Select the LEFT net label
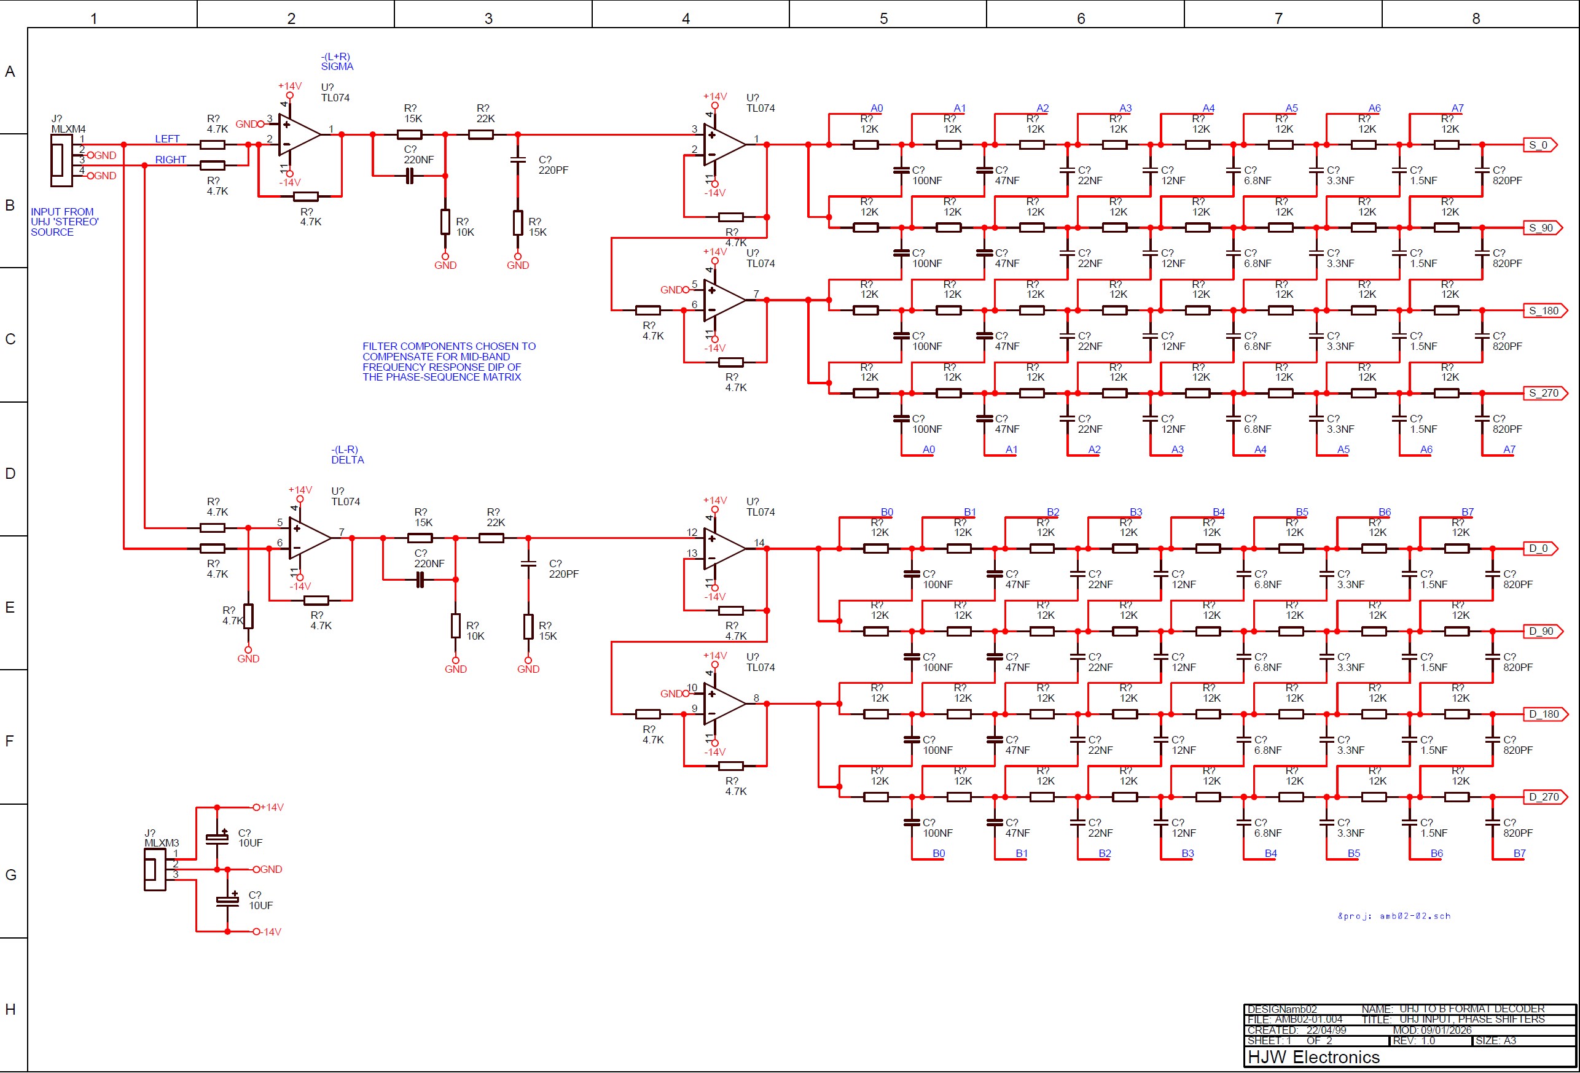The width and height of the screenshot is (1580, 1073). tap(167, 139)
